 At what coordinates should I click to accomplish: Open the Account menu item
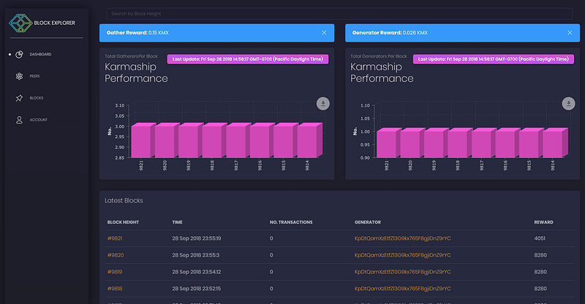pos(39,120)
